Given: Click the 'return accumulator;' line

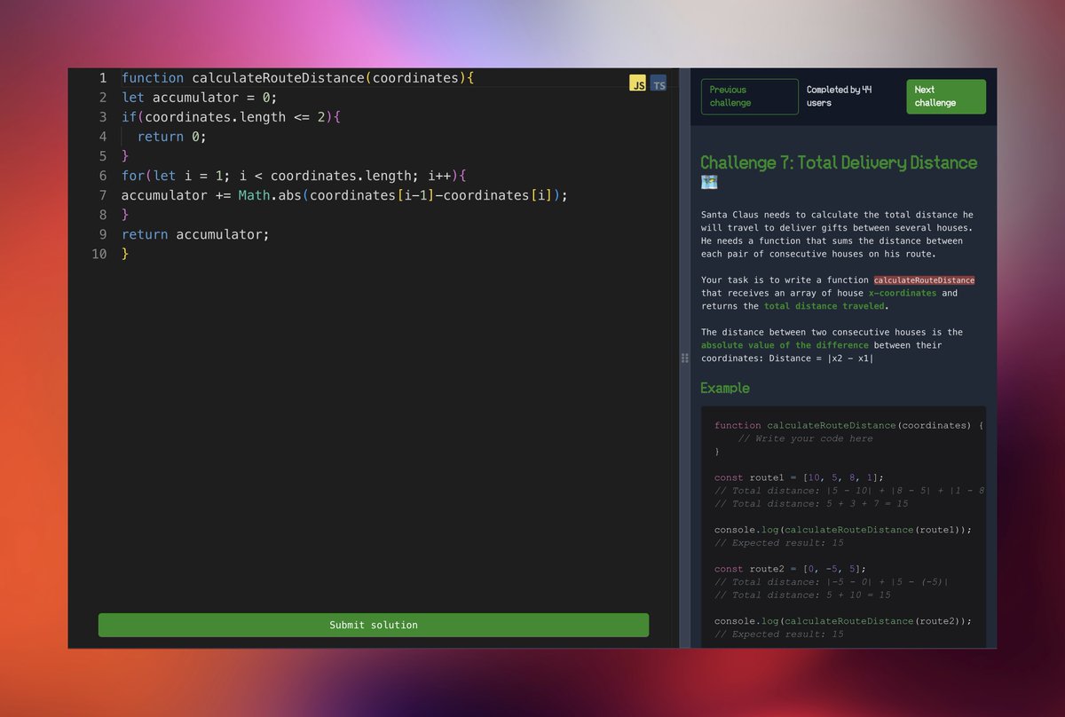Looking at the screenshot, I should pos(195,234).
